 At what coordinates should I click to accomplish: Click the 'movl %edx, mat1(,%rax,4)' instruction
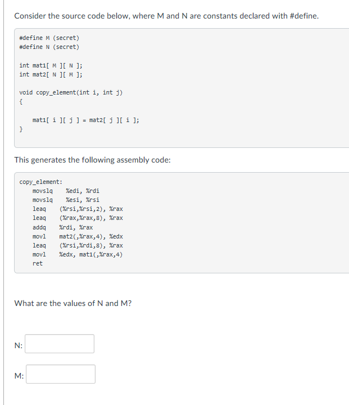click(78, 255)
